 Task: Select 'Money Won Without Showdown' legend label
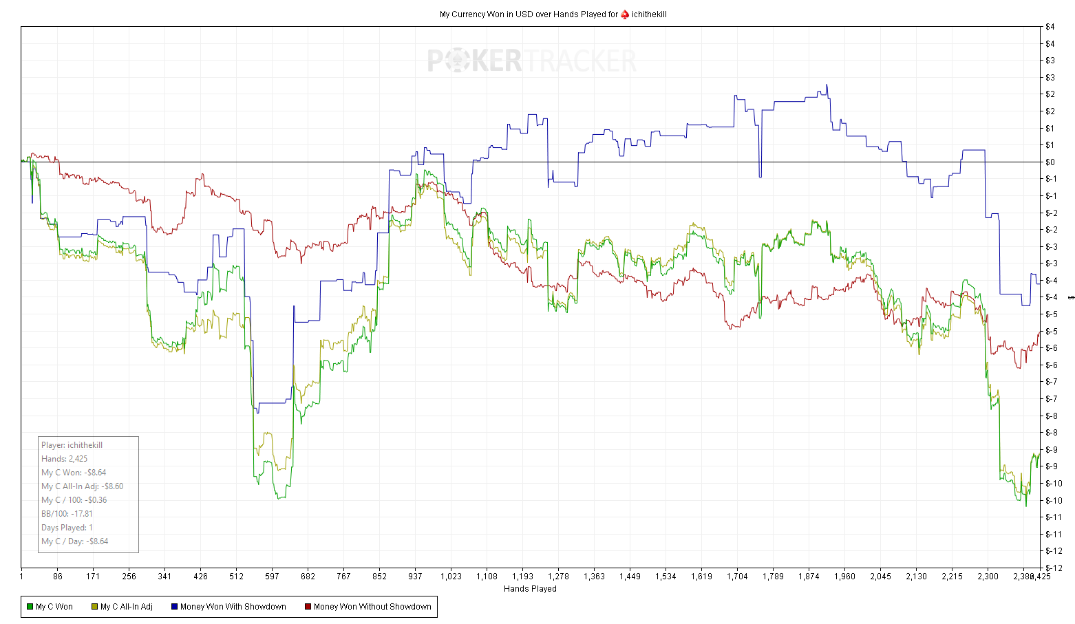(372, 607)
